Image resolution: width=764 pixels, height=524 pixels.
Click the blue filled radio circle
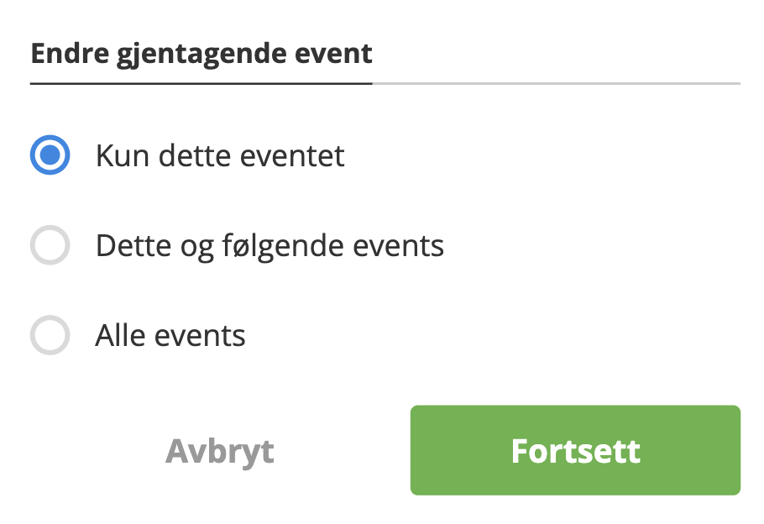[x=50, y=156]
